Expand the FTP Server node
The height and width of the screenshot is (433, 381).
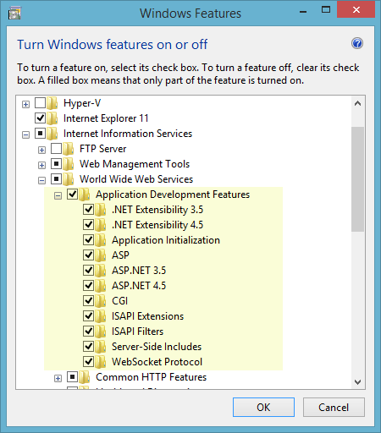coord(41,151)
